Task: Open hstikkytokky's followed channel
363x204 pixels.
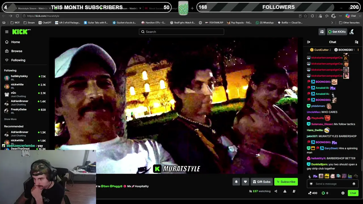Action: pos(25,78)
